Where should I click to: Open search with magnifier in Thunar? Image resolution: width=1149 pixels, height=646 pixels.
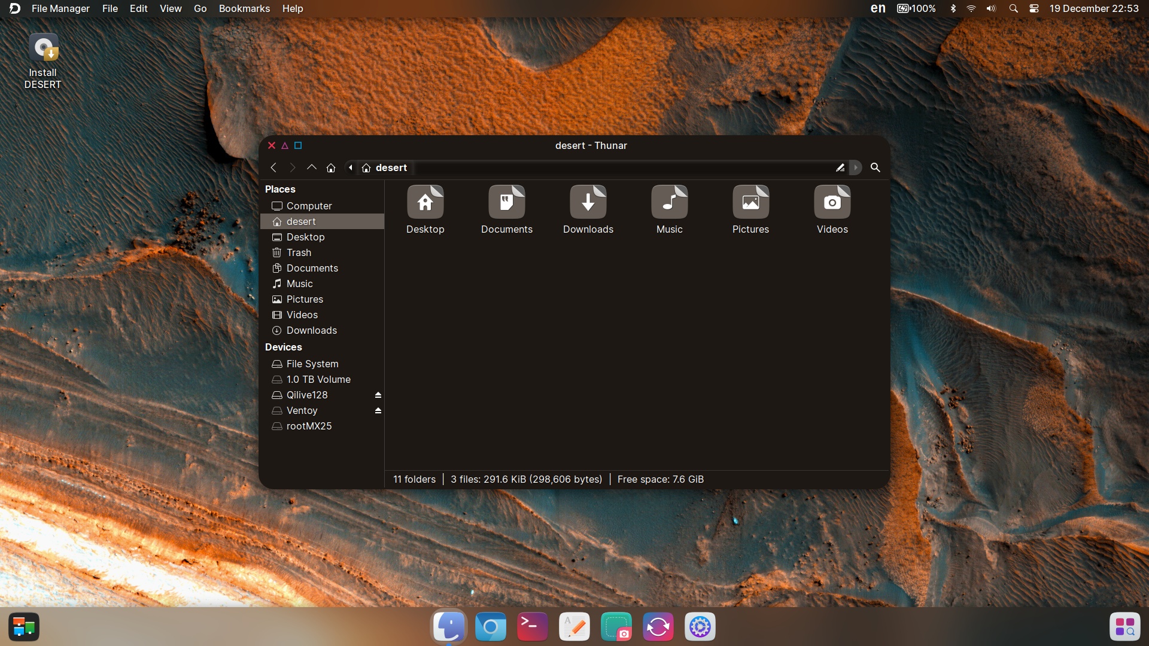875,167
